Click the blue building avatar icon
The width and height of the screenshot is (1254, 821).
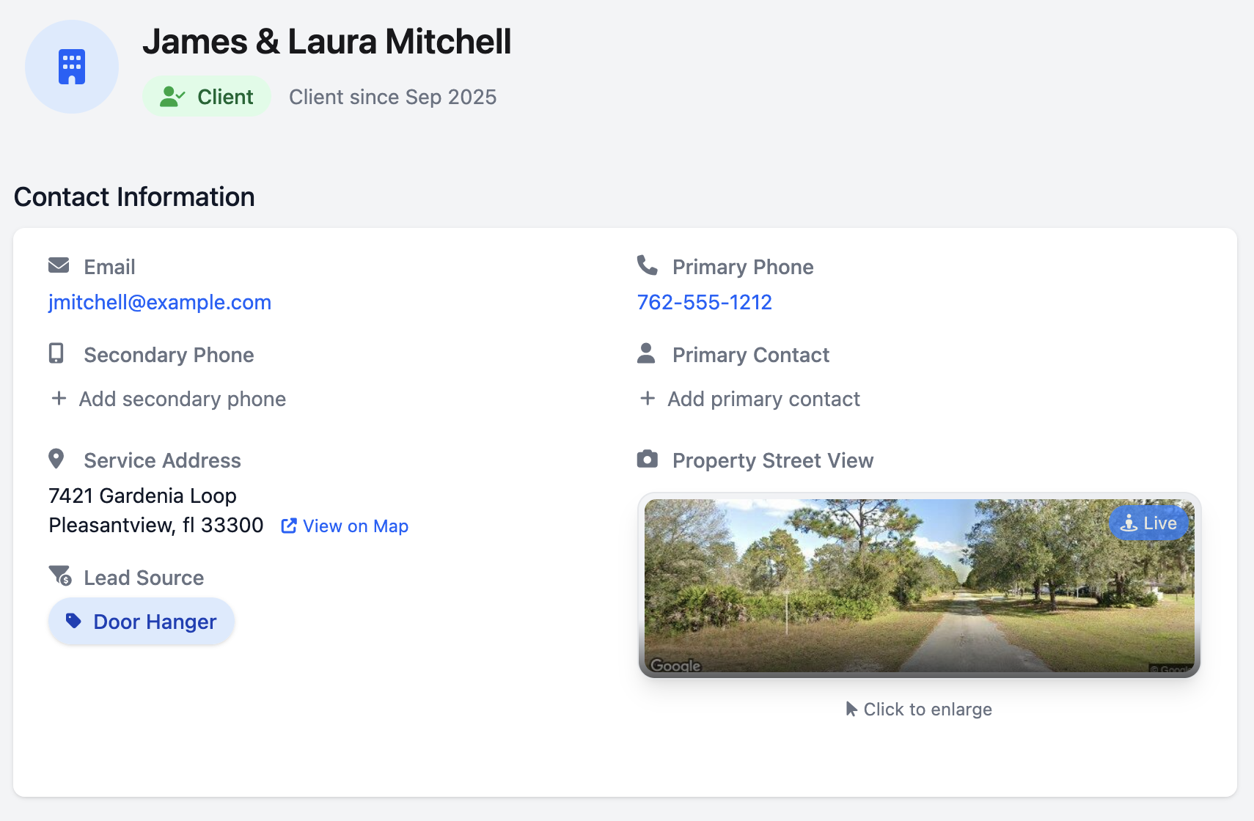click(x=72, y=67)
